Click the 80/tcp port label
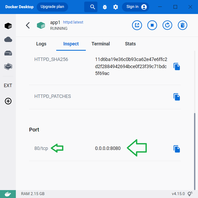The height and width of the screenshot is (198, 198). pos(41,148)
